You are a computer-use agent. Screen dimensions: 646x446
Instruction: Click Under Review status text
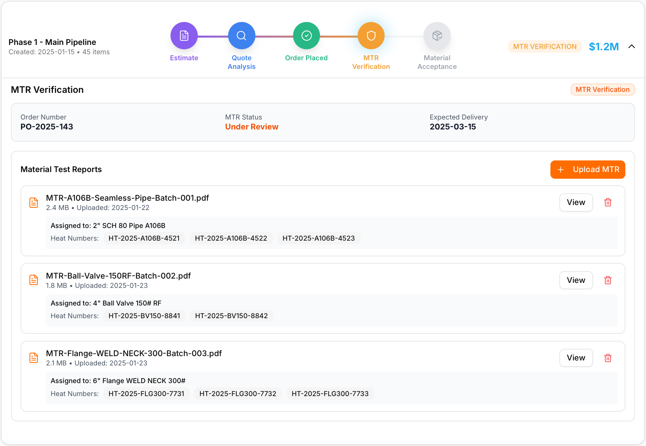point(252,126)
